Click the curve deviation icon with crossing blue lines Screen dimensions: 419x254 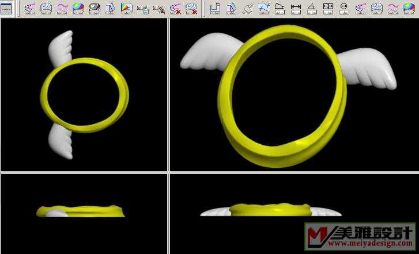point(264,9)
